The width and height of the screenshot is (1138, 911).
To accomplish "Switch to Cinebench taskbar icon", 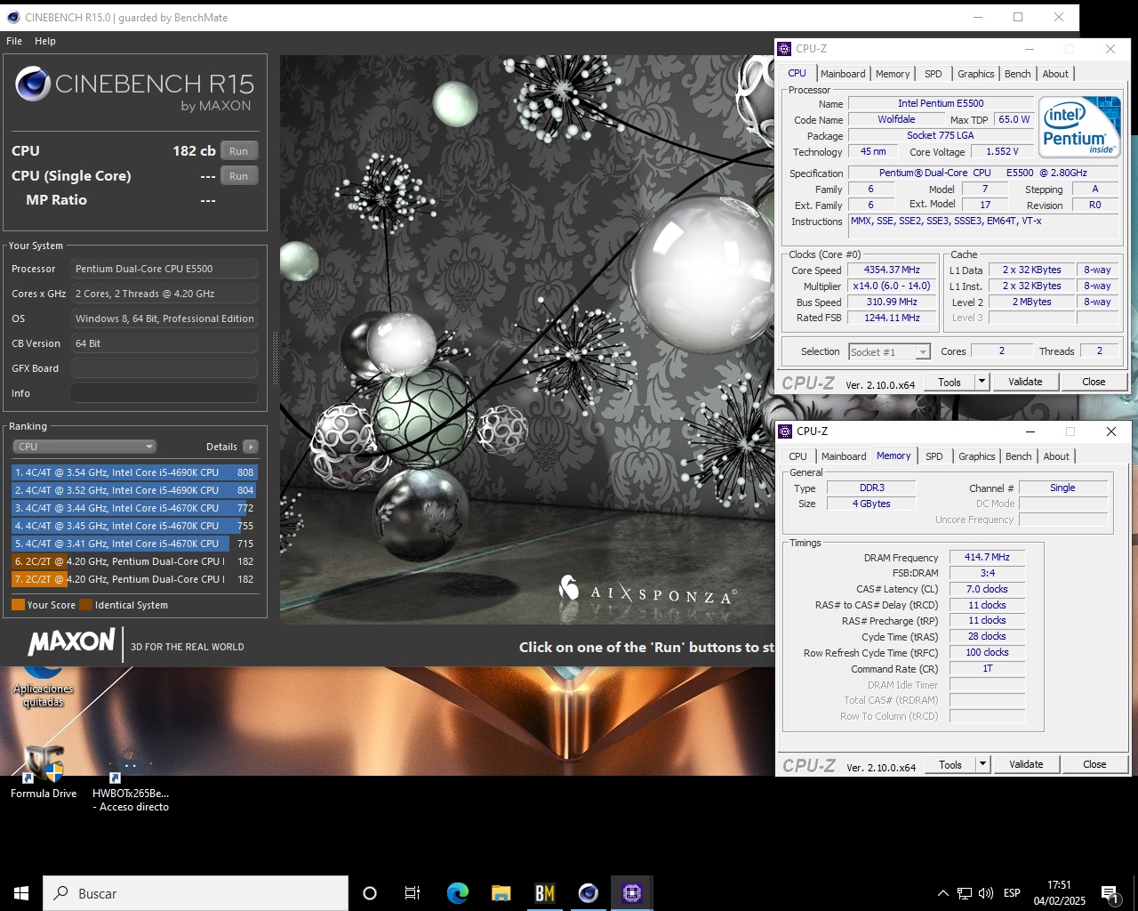I will click(x=588, y=893).
